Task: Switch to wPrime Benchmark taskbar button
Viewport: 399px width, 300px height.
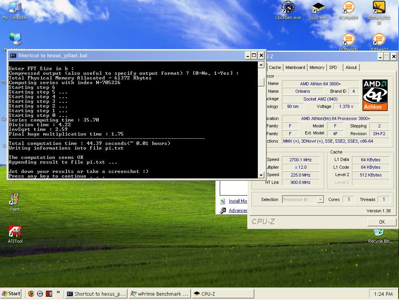Action: click(159, 294)
